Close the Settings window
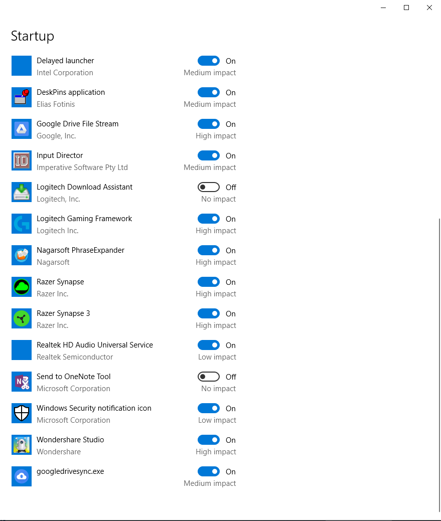This screenshot has height=521, width=441. (429, 8)
